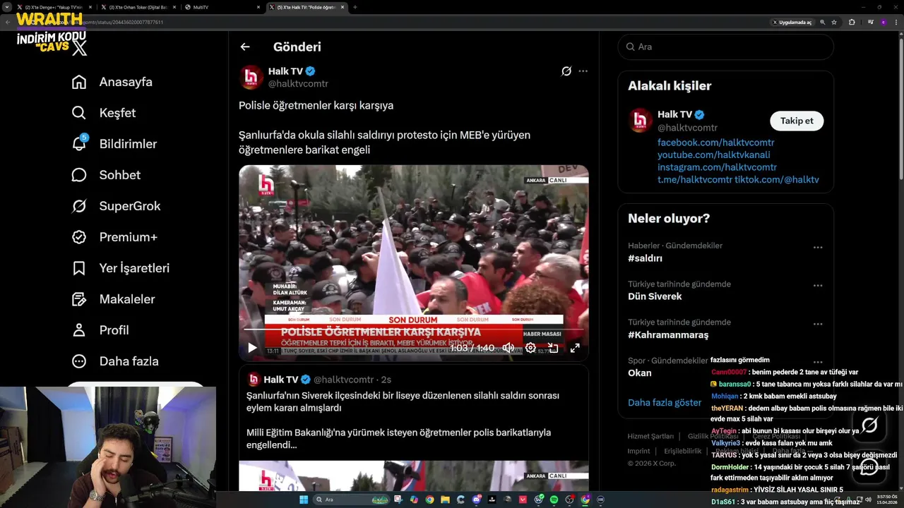Viewport: 904px width, 508px height.
Task: Open Windows Start menu
Action: [304, 500]
